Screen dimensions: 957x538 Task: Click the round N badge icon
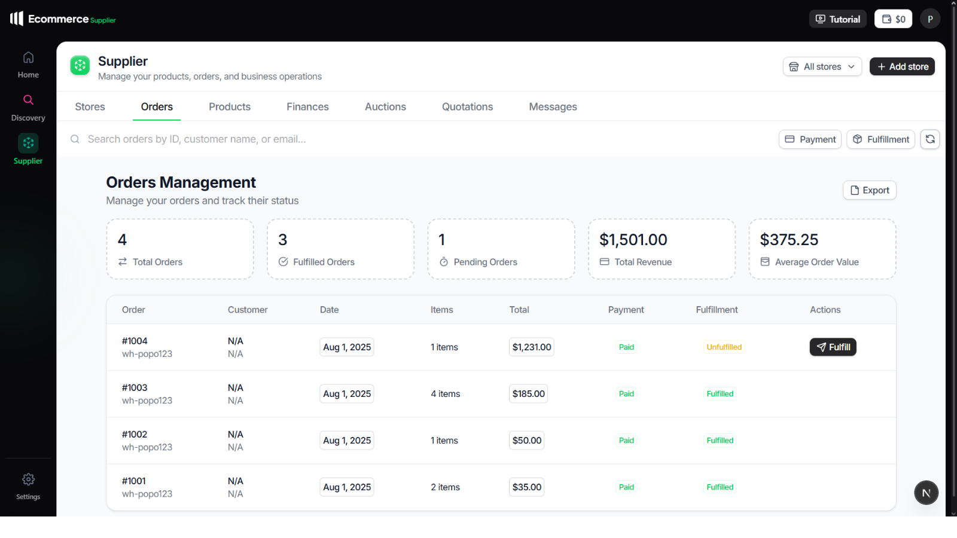pyautogui.click(x=925, y=493)
